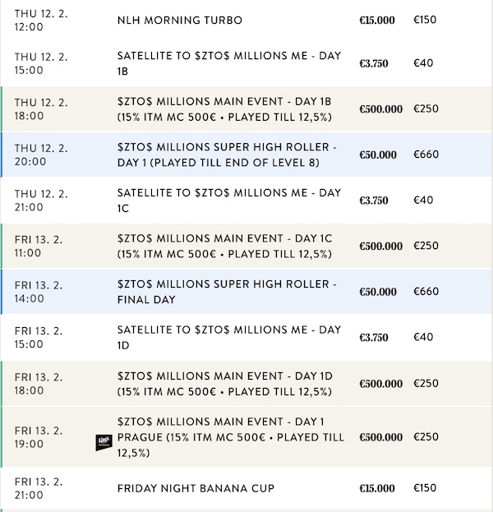Select the Super High Roller Final Day
This screenshot has height=512, width=493.
click(227, 292)
